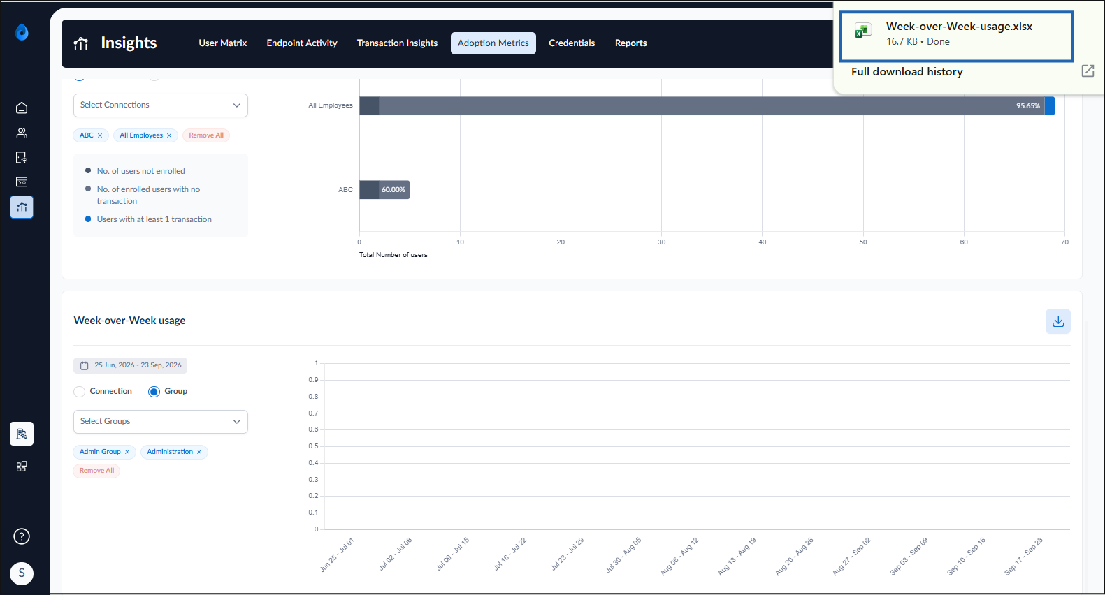This screenshot has width=1105, height=595.
Task: Click the '16.7 KB • Done' download status
Action: (x=918, y=42)
